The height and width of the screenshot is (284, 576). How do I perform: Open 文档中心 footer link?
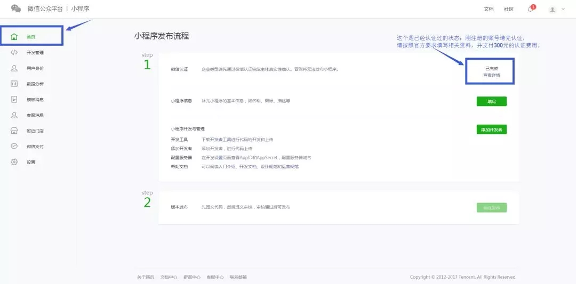pyautogui.click(x=169, y=277)
